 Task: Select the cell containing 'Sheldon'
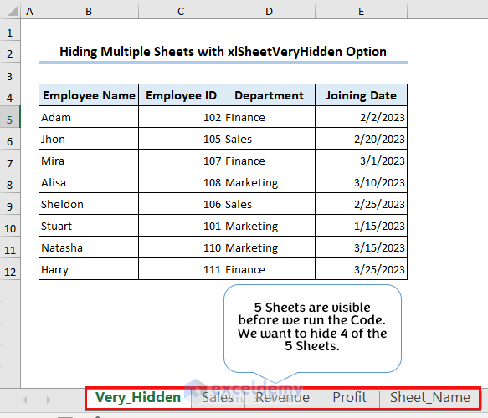[89, 204]
